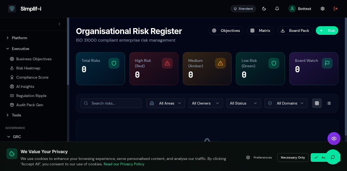Focus the Search risks field
Viewport: 347px width, 171px height.
pos(111,103)
